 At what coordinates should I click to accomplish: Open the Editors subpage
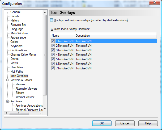[x=20, y=93]
